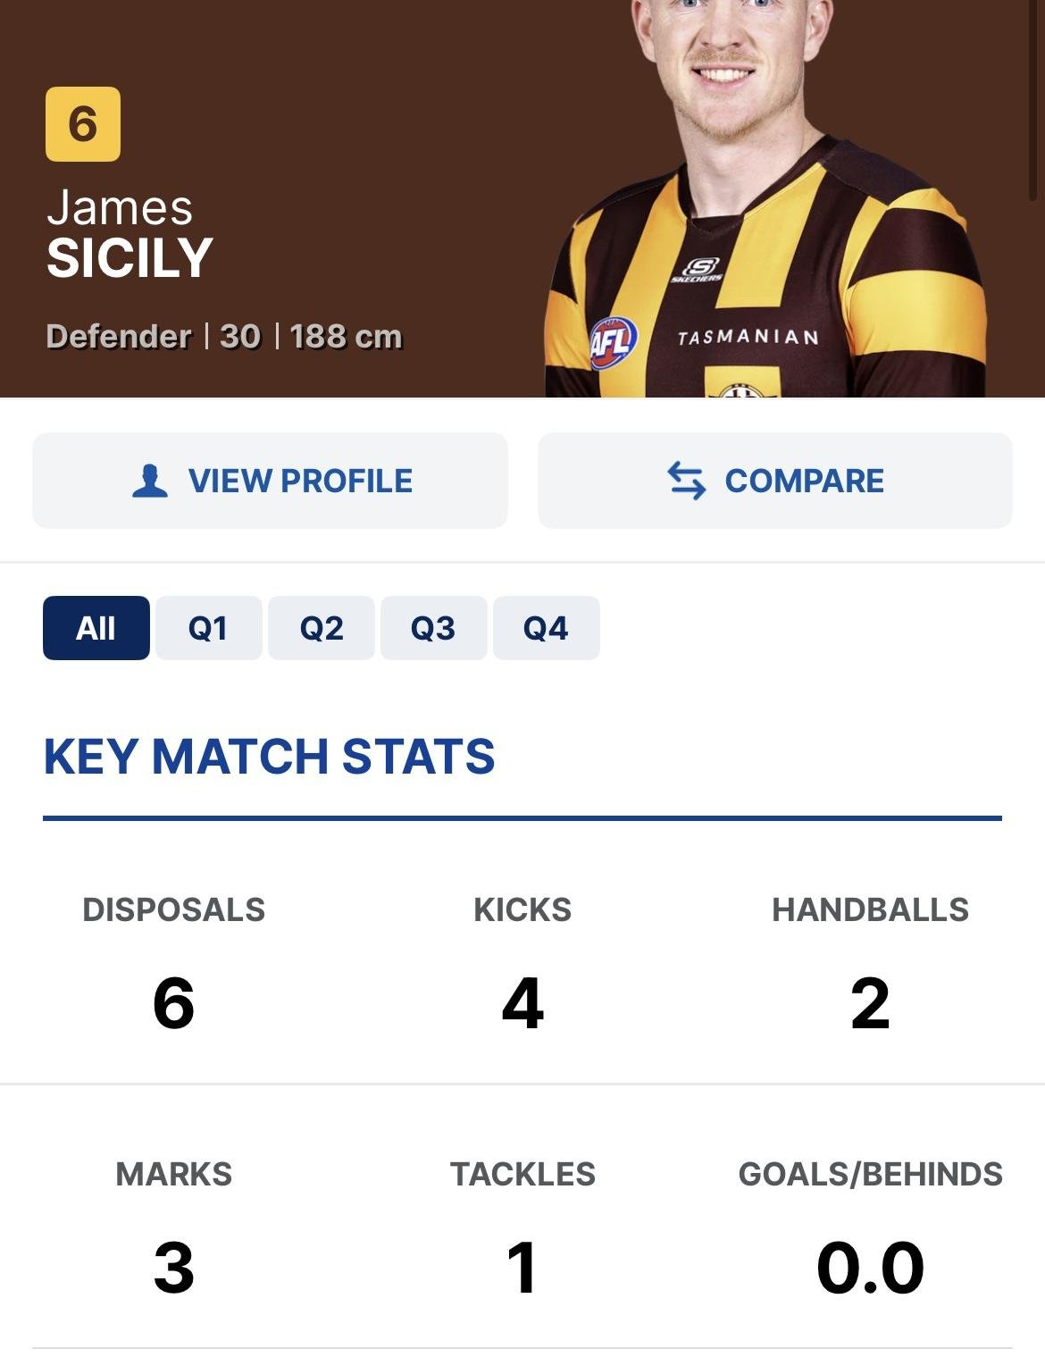Open the COMPARE button
The height and width of the screenshot is (1357, 1045).
774,481
